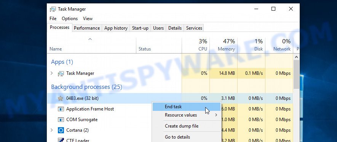Choose Create dump file menu entry

(186, 126)
